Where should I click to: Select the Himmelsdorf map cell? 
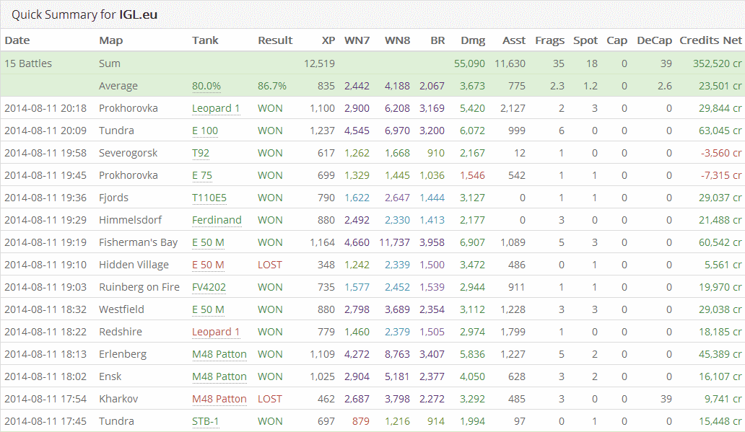130,220
